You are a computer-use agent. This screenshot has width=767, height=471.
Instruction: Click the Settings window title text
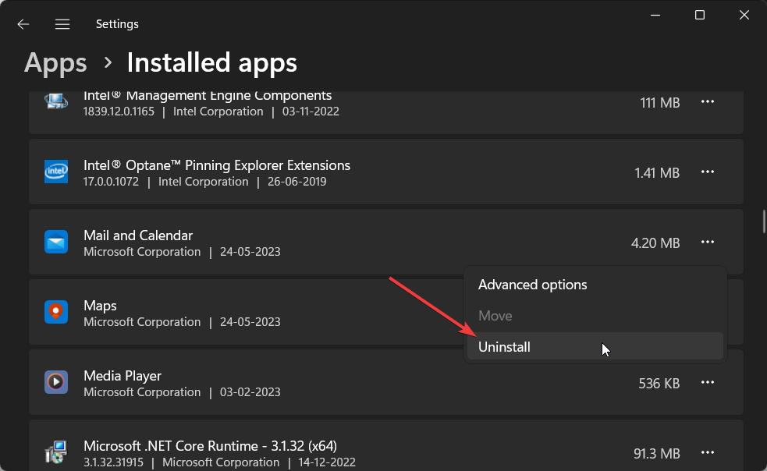[x=117, y=24]
